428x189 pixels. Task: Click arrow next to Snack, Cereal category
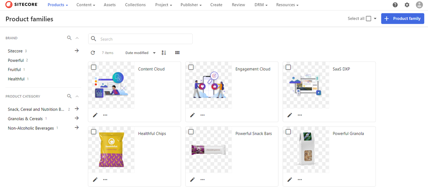[77, 109]
